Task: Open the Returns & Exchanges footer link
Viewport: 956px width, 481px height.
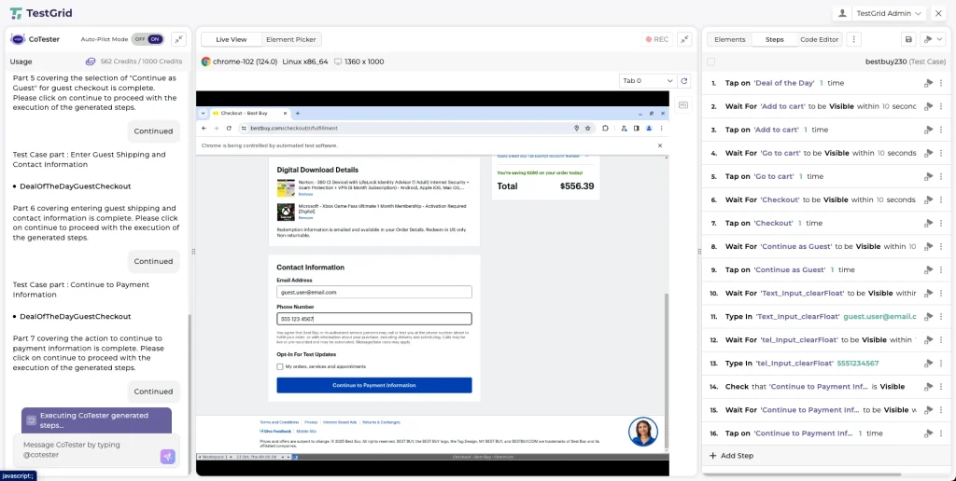Action: pos(381,422)
